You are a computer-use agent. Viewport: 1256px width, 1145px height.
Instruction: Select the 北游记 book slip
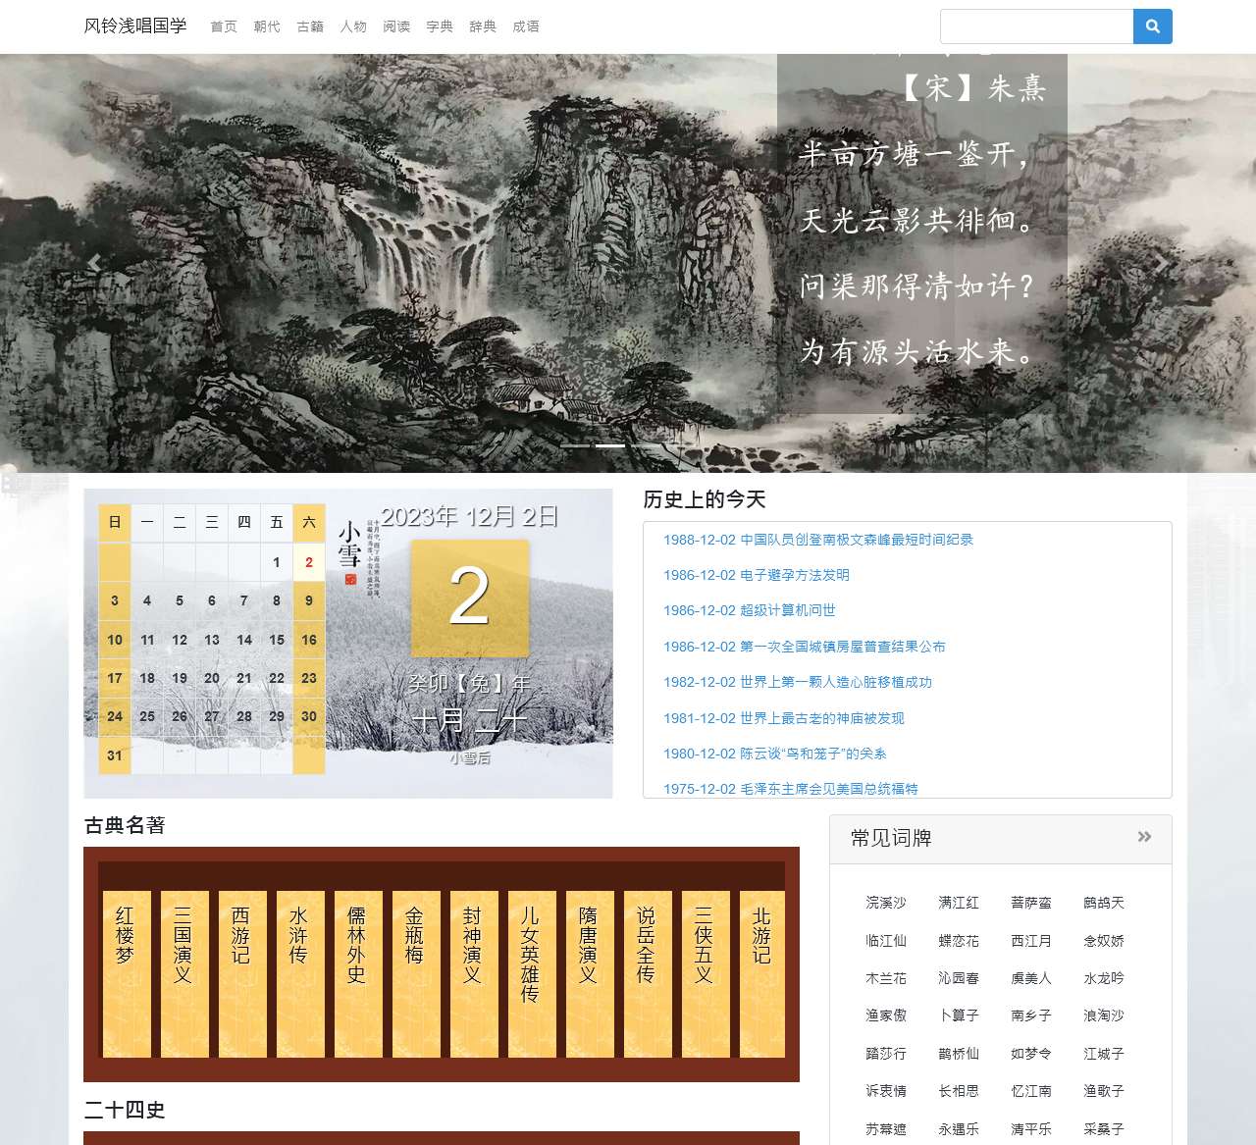[762, 973]
